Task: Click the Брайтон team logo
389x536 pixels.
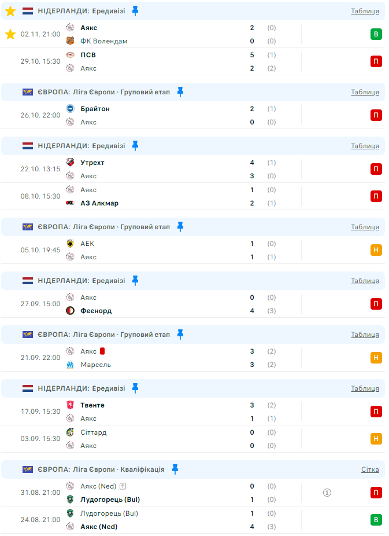Action: 71,109
